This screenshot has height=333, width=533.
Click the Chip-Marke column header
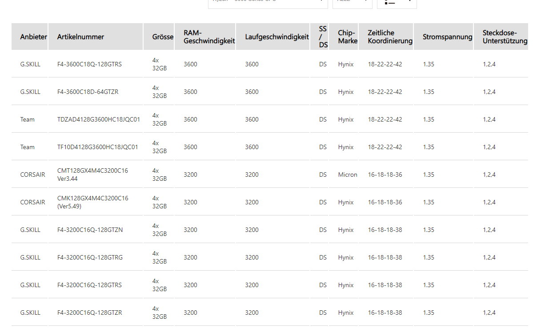click(x=343, y=37)
